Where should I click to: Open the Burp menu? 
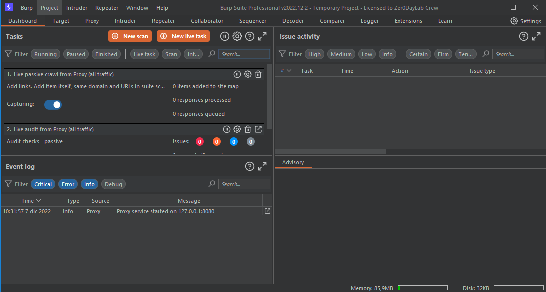tap(27, 7)
